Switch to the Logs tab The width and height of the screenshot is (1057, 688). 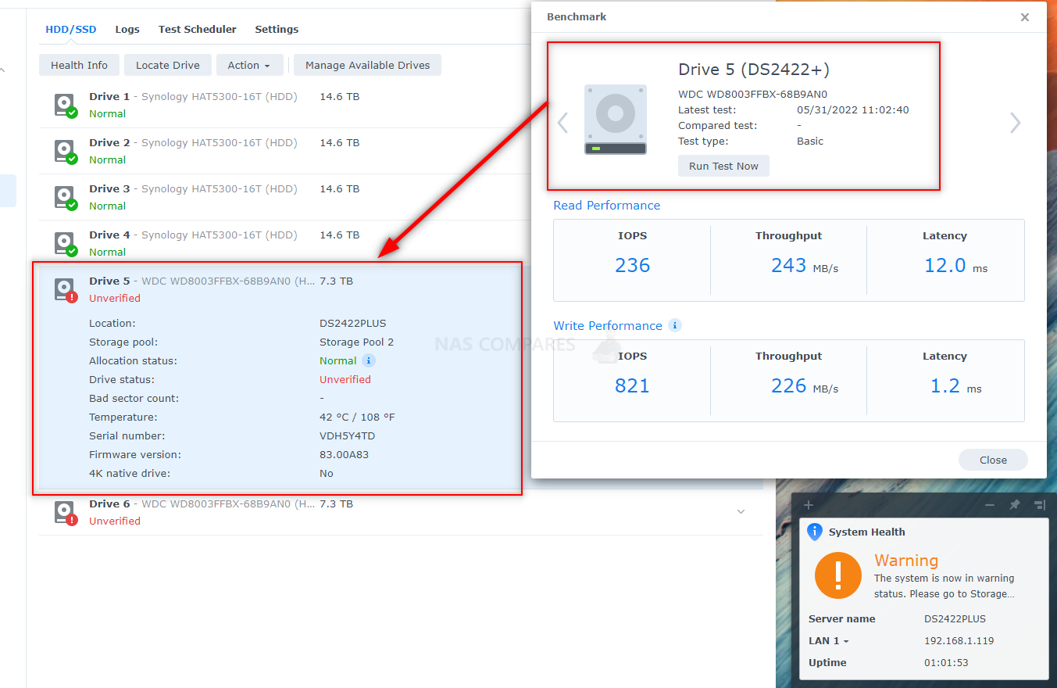tap(127, 30)
